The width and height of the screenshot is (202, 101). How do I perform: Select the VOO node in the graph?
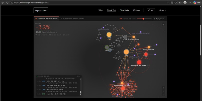126,52
